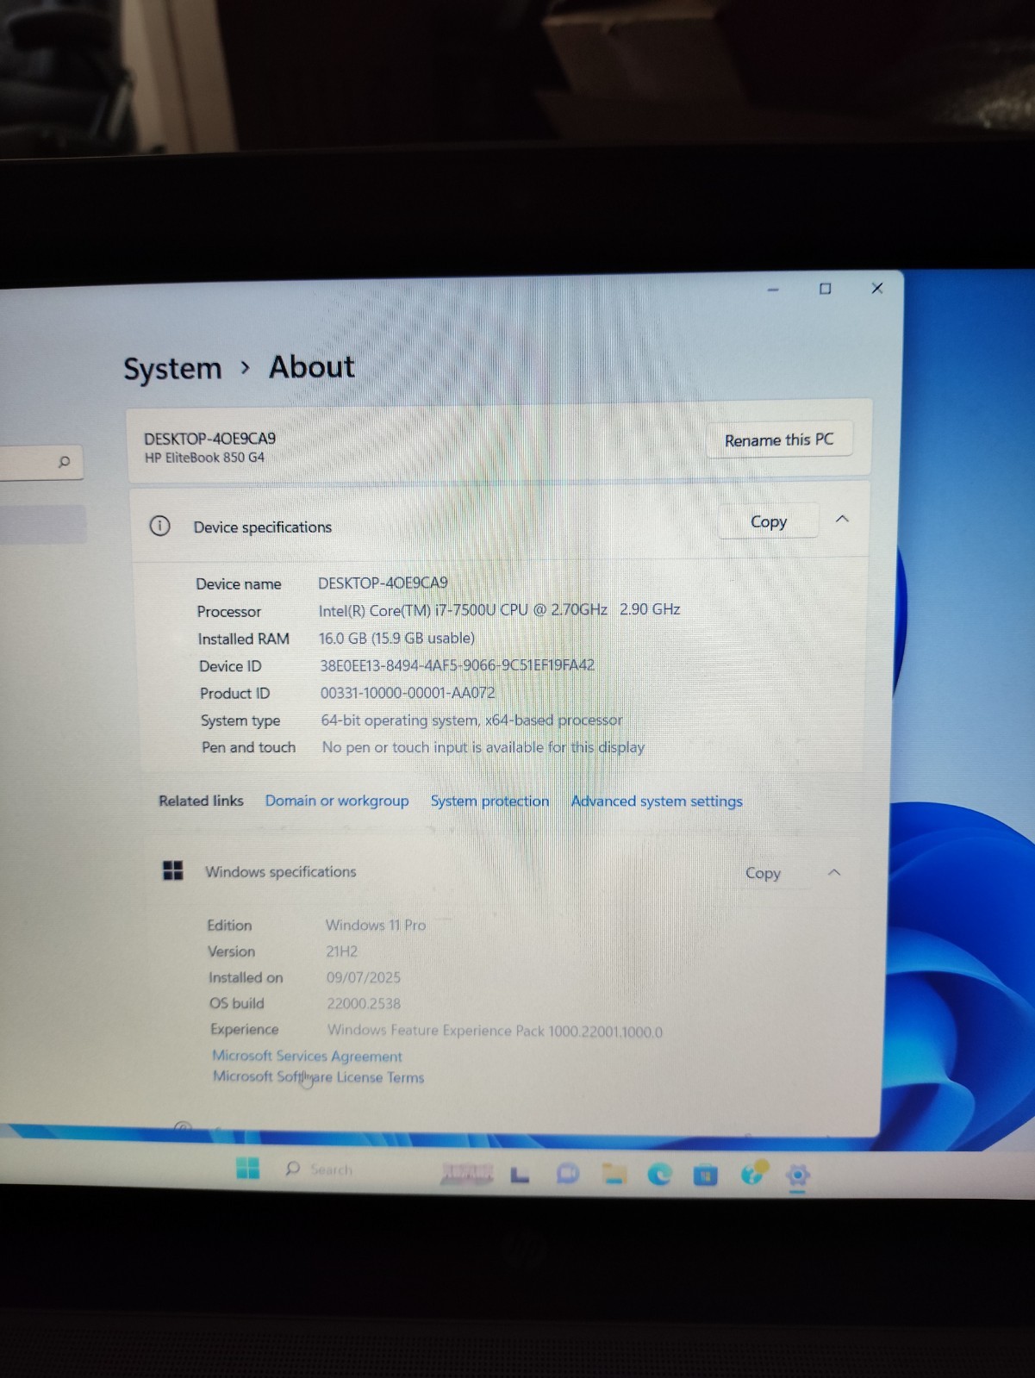
Task: Collapse the Windows specifications section
Action: pos(833,872)
